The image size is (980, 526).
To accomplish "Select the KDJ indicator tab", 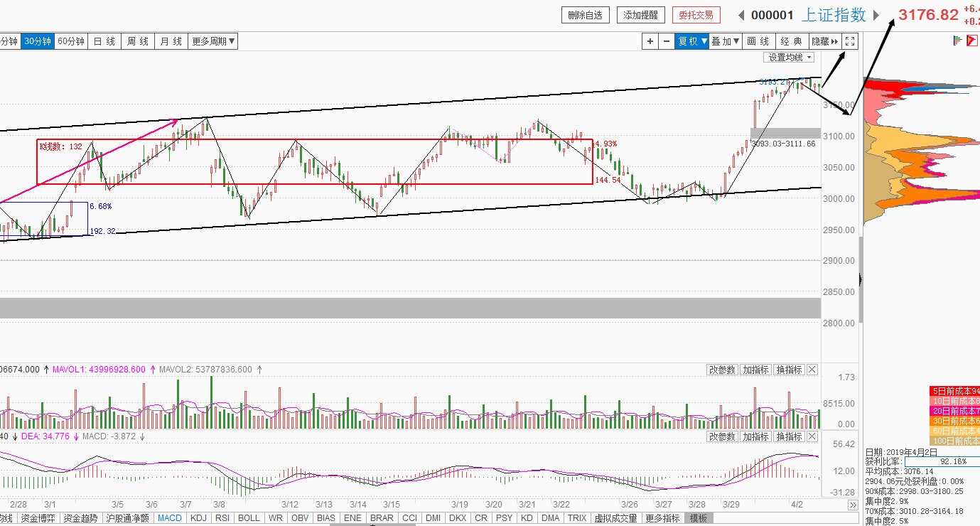I will tap(198, 518).
